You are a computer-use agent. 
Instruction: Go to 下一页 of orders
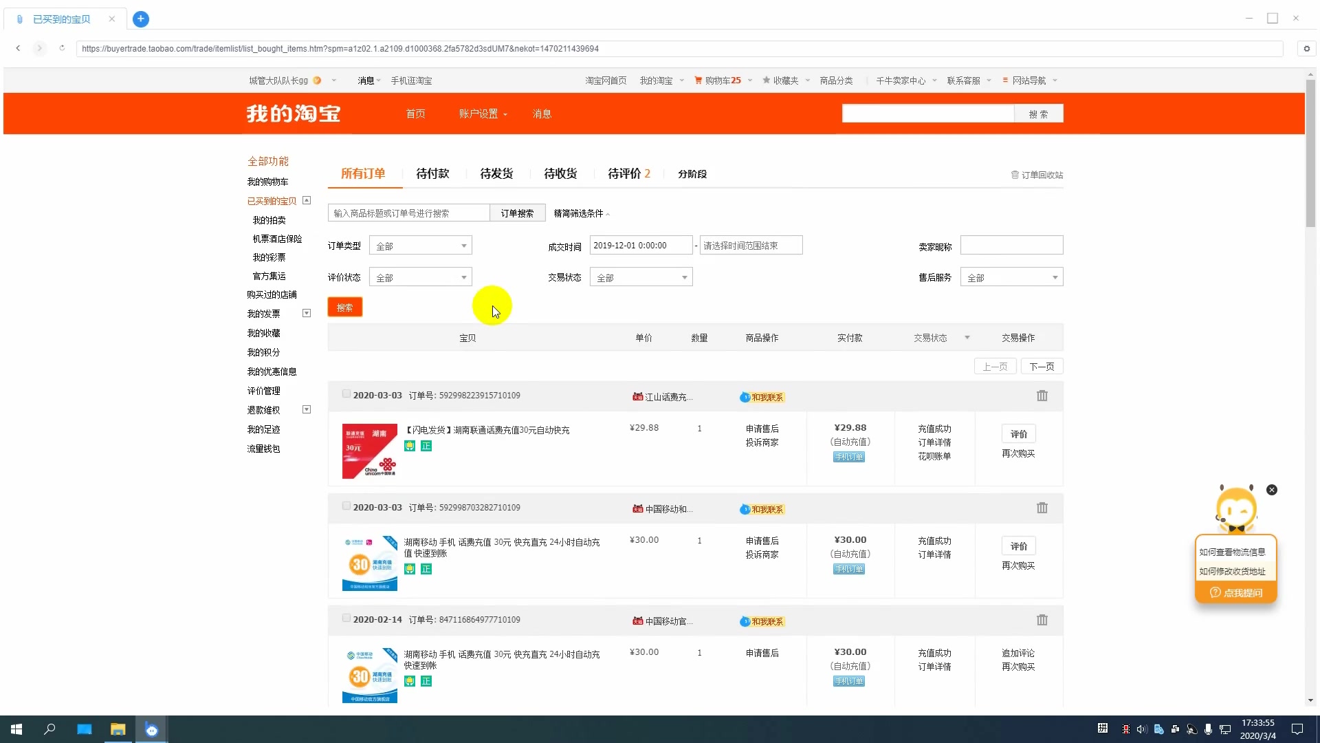tap(1042, 367)
